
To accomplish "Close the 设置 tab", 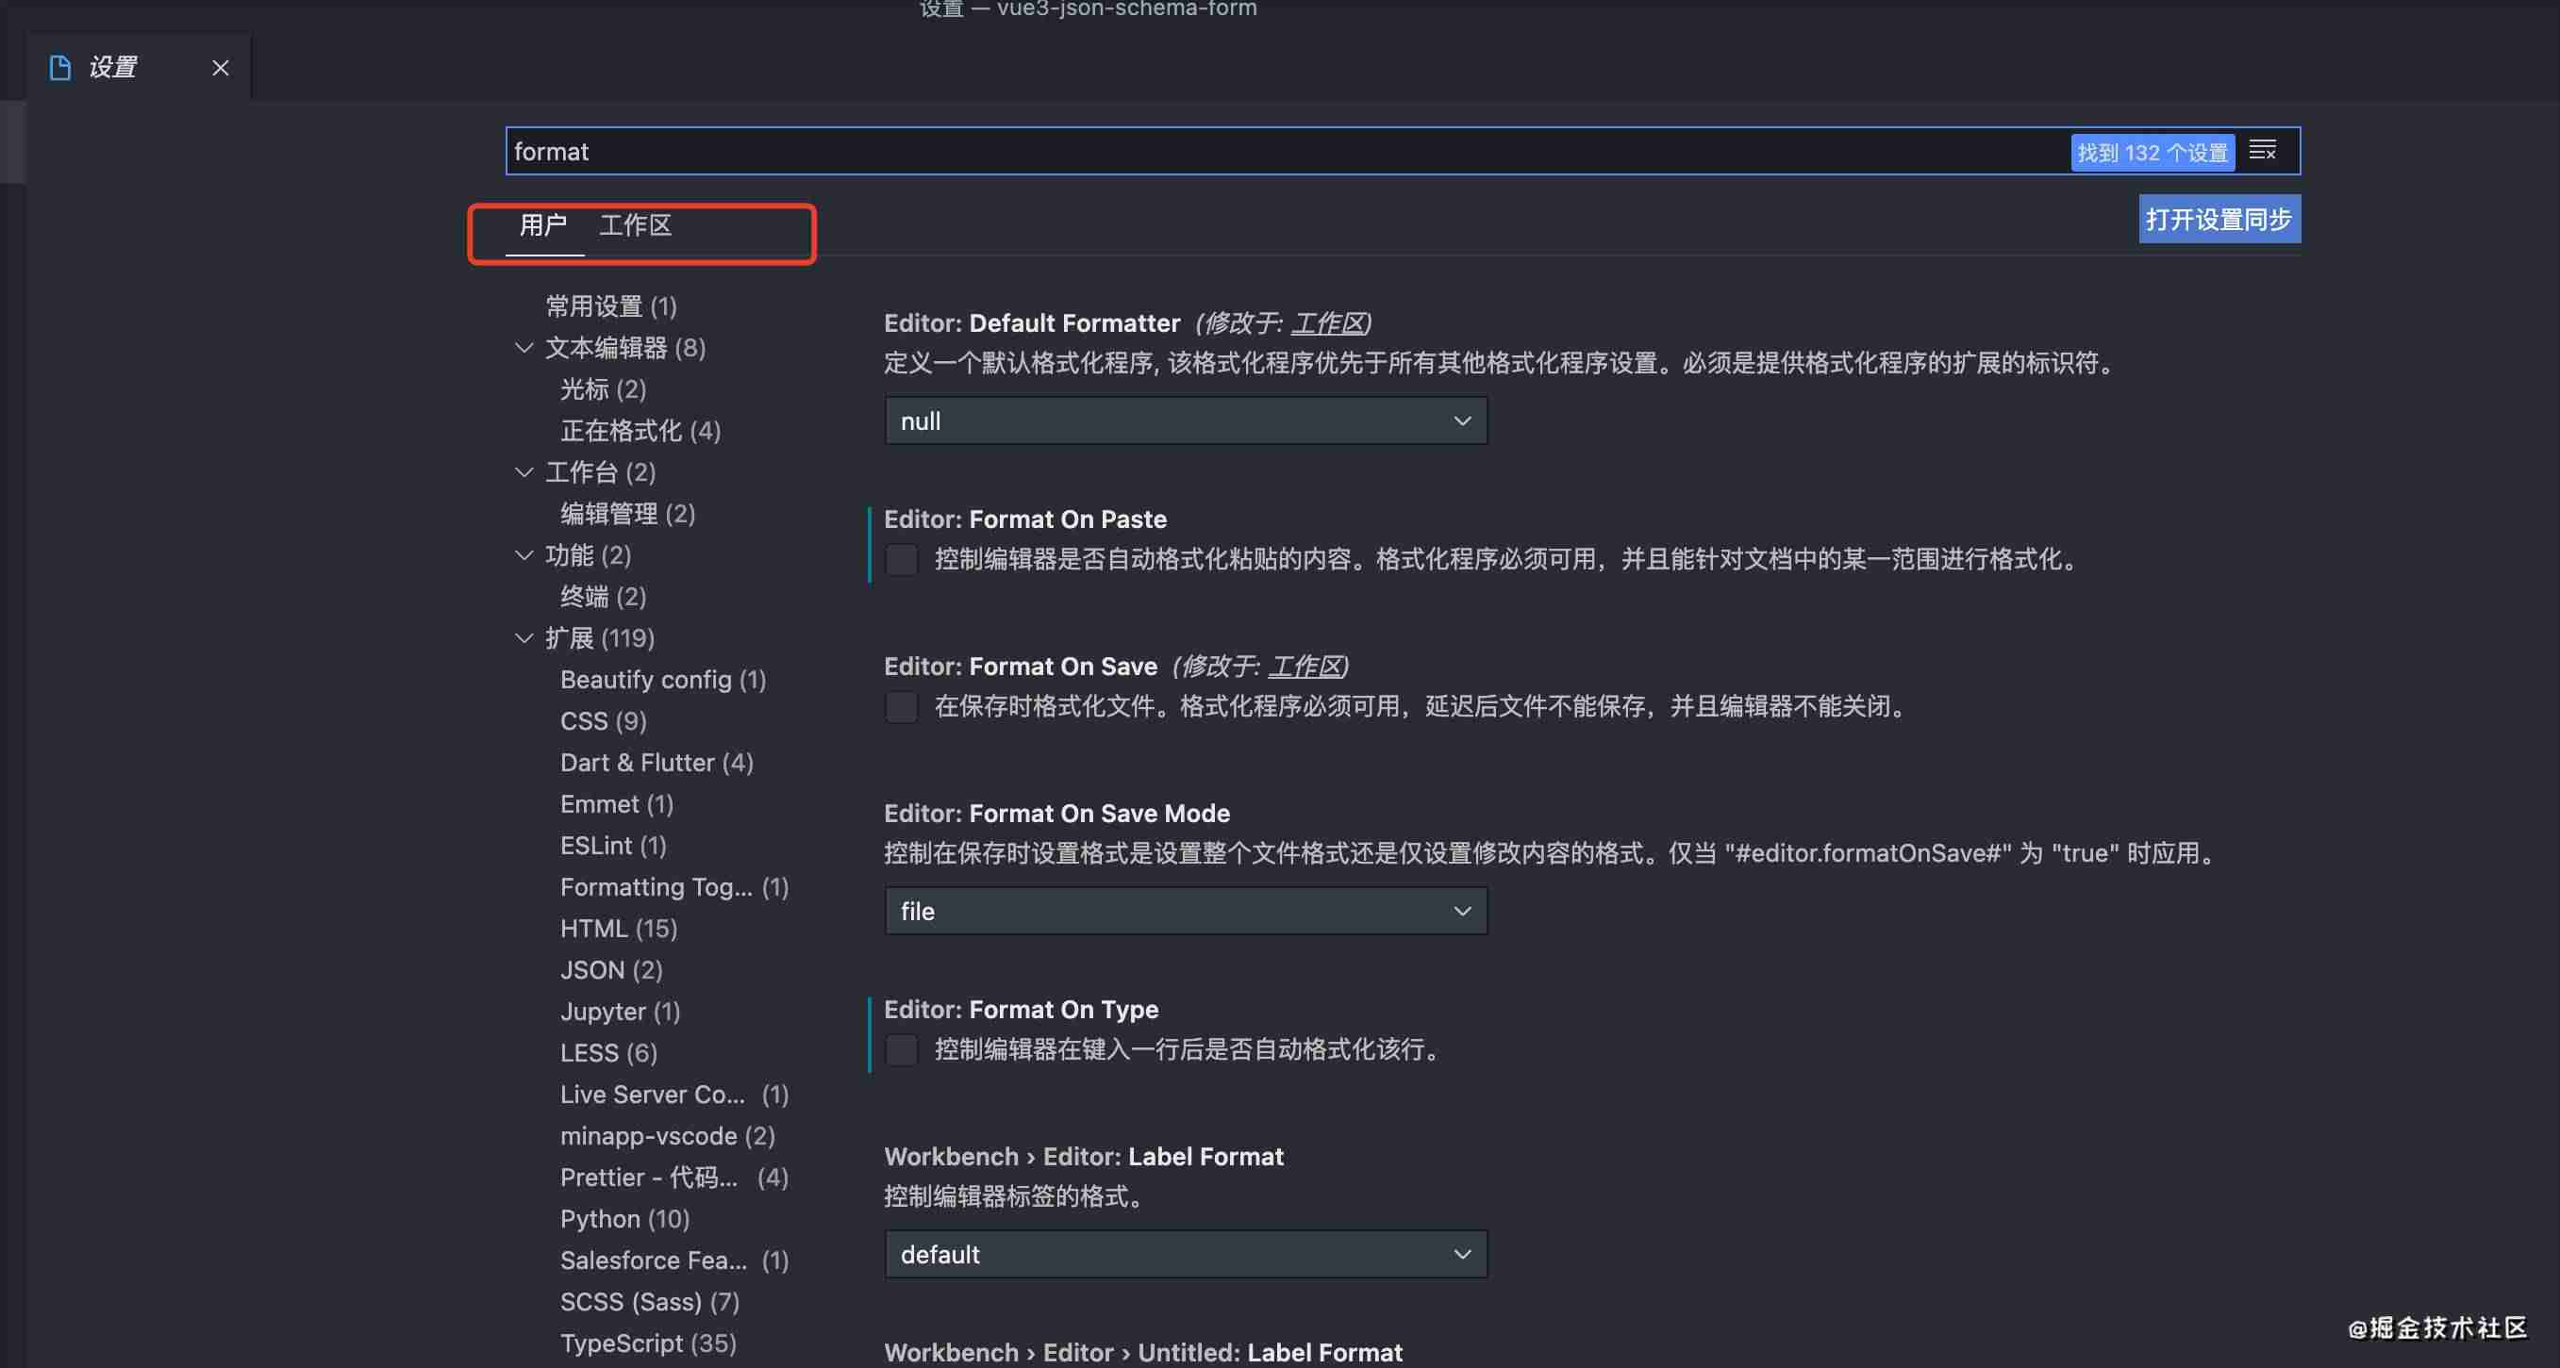I will [221, 68].
